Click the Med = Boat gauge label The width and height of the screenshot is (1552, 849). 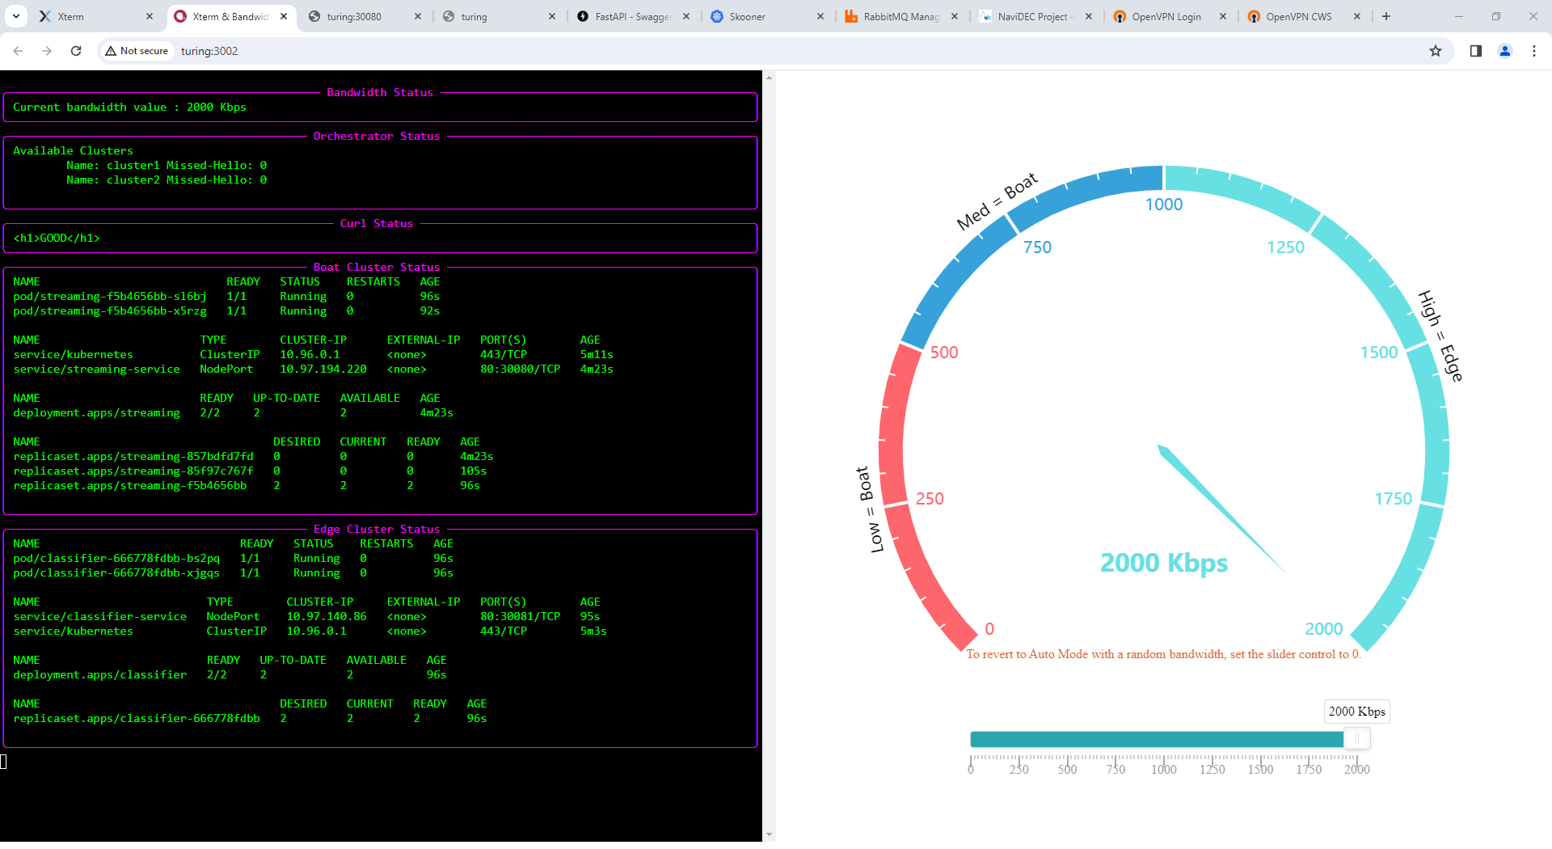pos(997,201)
